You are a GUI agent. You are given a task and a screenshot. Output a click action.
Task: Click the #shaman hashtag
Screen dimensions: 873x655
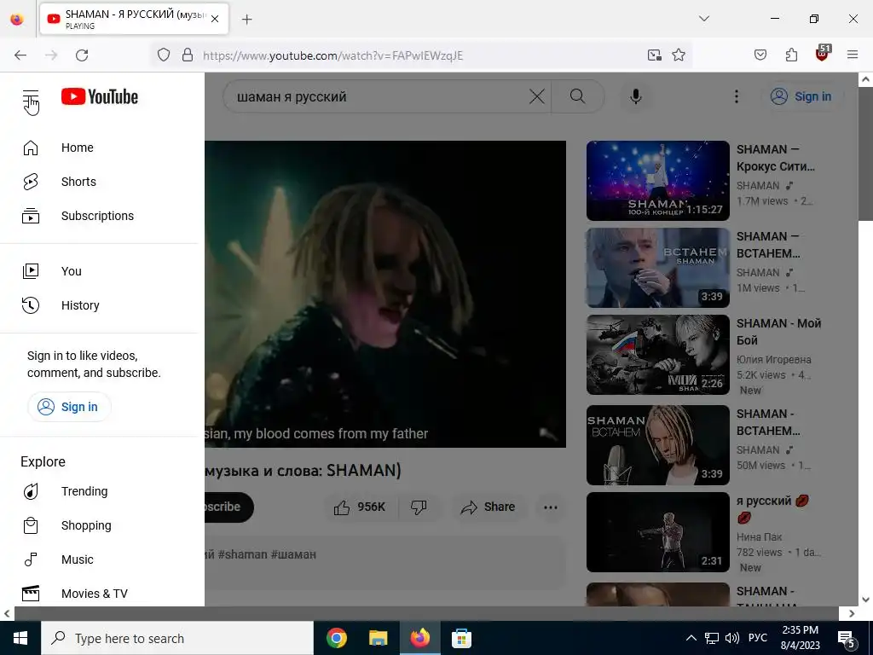tap(242, 554)
